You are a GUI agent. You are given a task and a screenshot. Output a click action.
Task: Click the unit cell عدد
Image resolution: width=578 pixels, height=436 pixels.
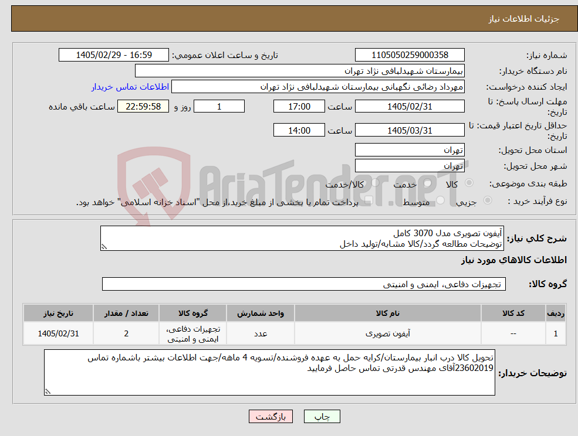click(x=261, y=333)
